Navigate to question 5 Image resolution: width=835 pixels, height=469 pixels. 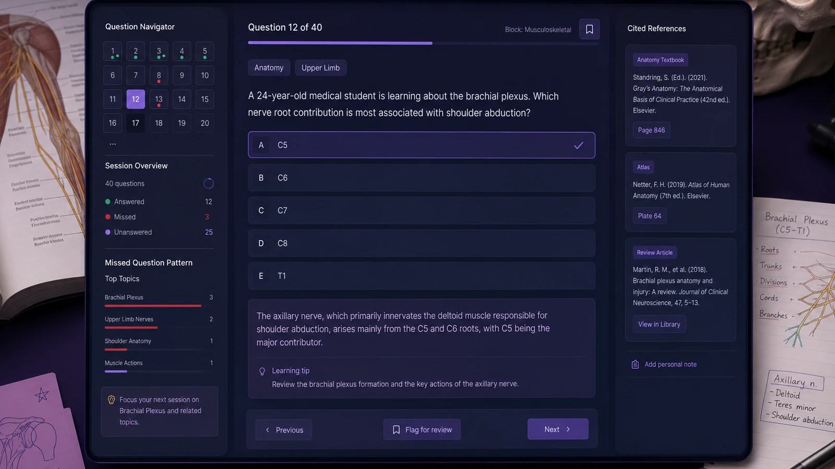205,52
